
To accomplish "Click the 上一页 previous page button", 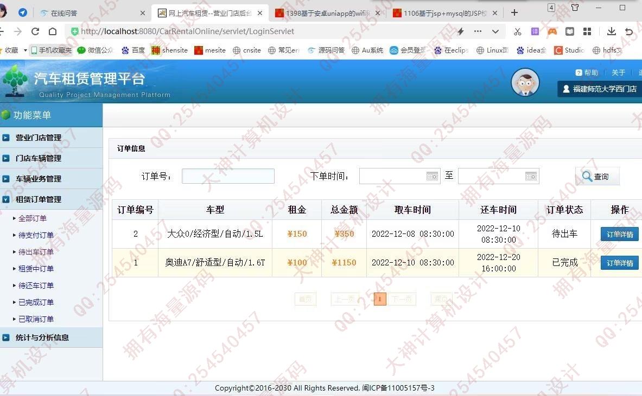I will [345, 299].
